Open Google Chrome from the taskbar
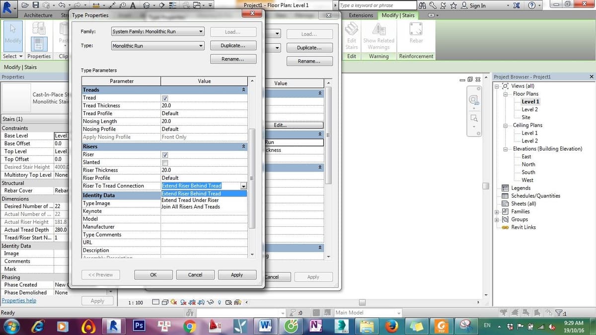 coord(189,326)
